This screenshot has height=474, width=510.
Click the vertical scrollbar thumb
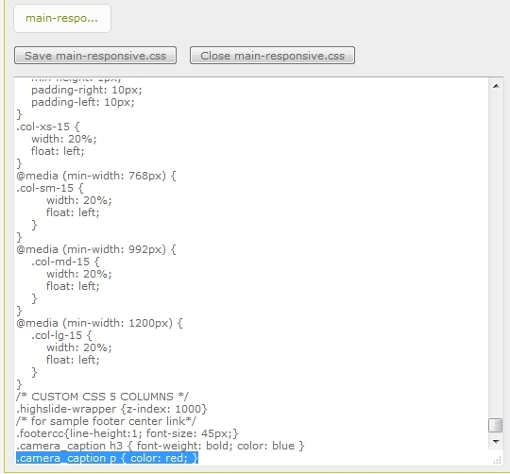[496, 425]
